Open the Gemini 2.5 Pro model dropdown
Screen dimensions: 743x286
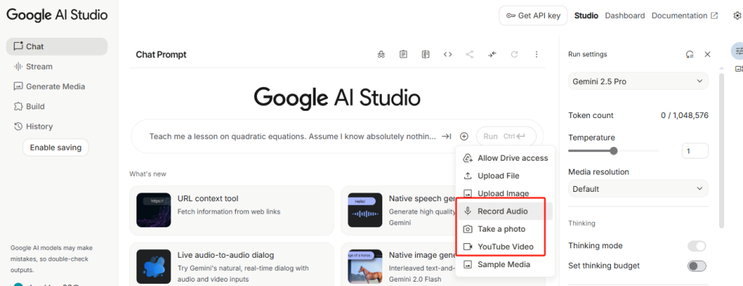[639, 81]
